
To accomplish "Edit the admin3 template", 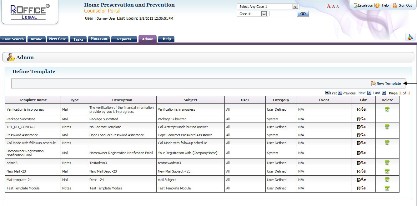I will point(362,163).
